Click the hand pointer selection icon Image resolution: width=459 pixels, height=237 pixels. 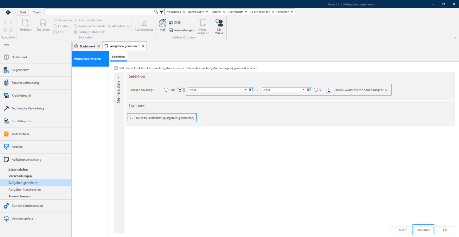pyautogui.click(x=329, y=90)
